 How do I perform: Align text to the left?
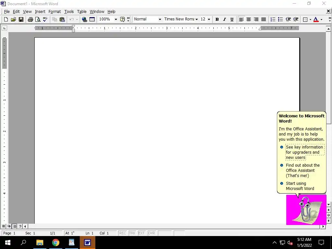(x=241, y=19)
